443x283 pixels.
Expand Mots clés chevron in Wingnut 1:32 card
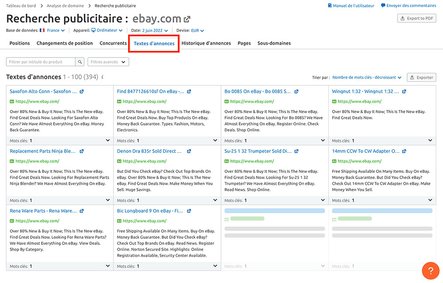[430, 140]
